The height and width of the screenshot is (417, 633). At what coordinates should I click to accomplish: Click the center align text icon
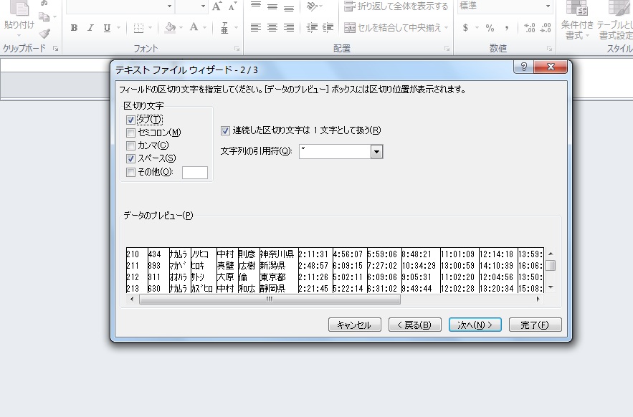[x=272, y=28]
